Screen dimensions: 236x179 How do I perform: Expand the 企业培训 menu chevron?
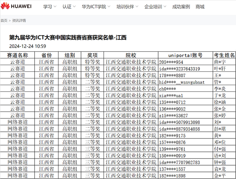tap(165, 6)
